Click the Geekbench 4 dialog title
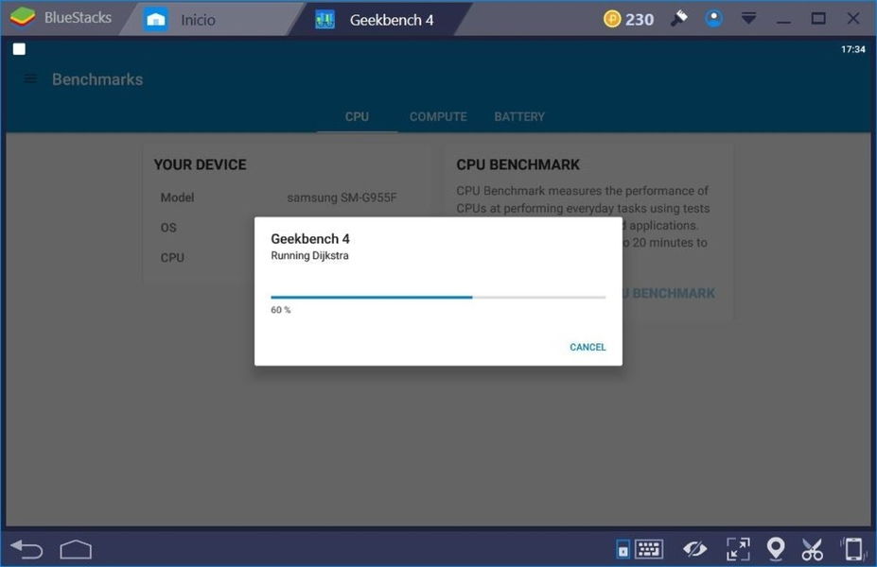Image resolution: width=877 pixels, height=567 pixels. 310,238
